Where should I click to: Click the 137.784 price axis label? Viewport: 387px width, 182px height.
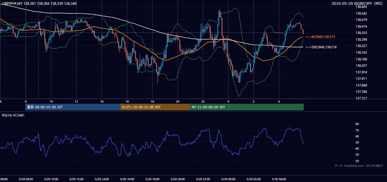361,92
